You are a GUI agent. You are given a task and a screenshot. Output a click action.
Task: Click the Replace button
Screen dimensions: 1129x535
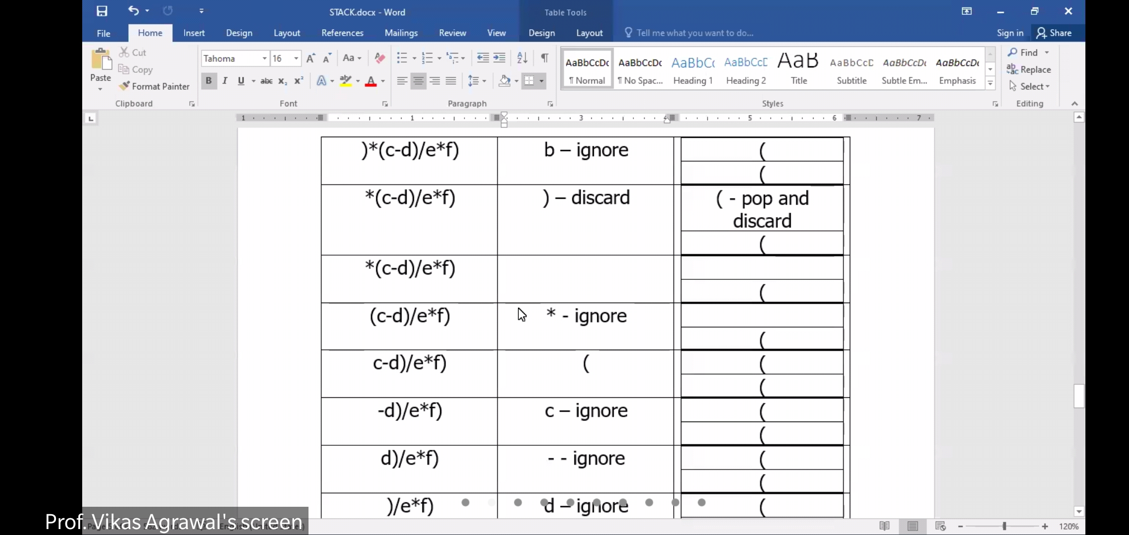1029,69
